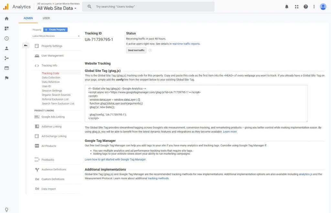The width and height of the screenshot is (331, 213).
Task: Select the ADMIN tab
Action: click(28, 18)
